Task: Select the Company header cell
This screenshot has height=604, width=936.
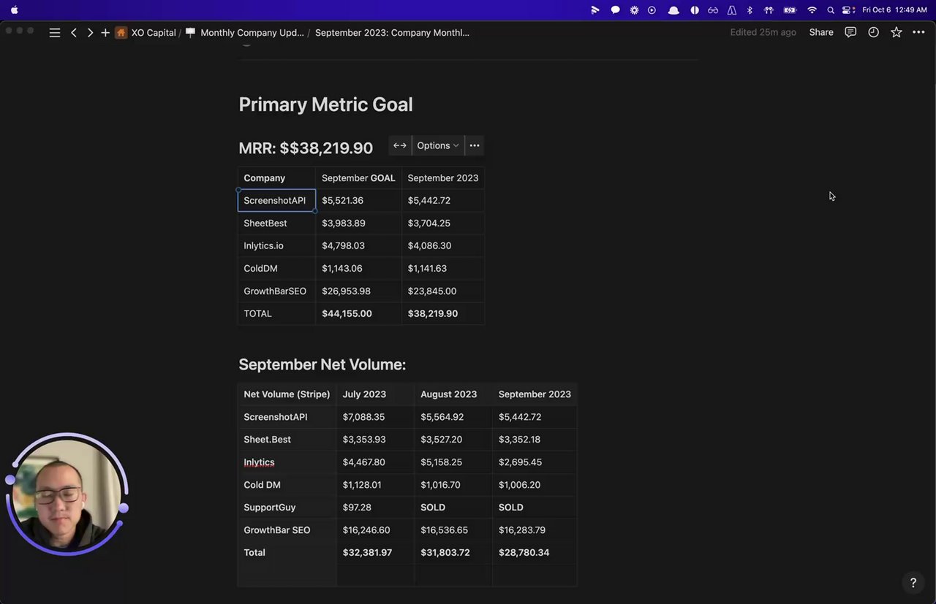Action: pos(276,178)
